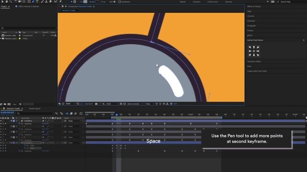
Task: Open the Active Camera dropdown
Action: (x=135, y=104)
